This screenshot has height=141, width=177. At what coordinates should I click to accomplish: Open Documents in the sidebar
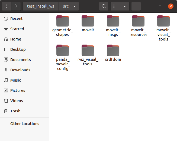24,60
